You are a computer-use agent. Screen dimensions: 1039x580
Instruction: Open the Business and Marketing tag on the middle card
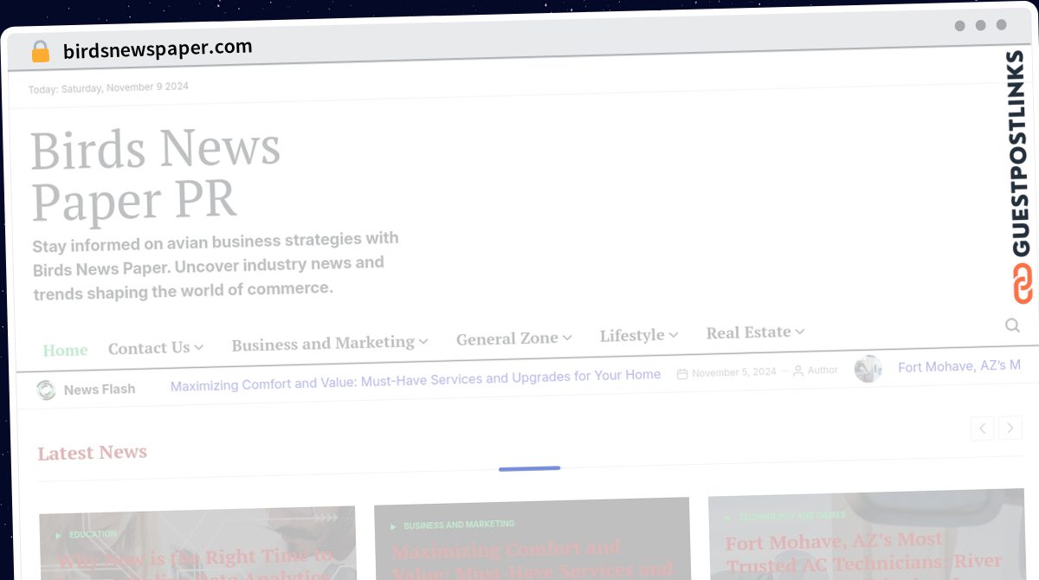(459, 525)
